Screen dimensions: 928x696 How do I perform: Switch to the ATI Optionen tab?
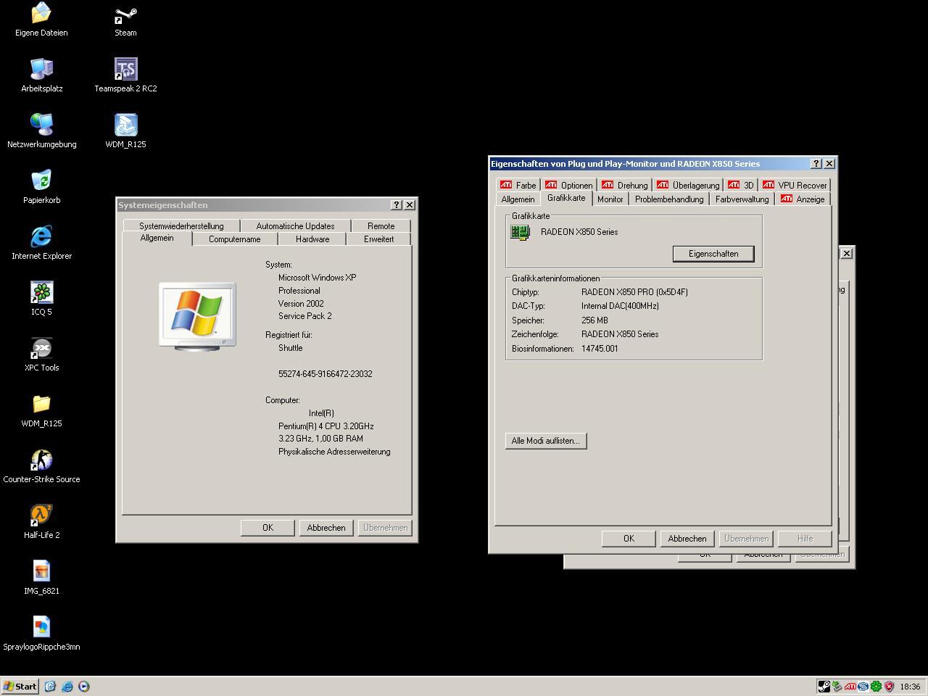(569, 186)
